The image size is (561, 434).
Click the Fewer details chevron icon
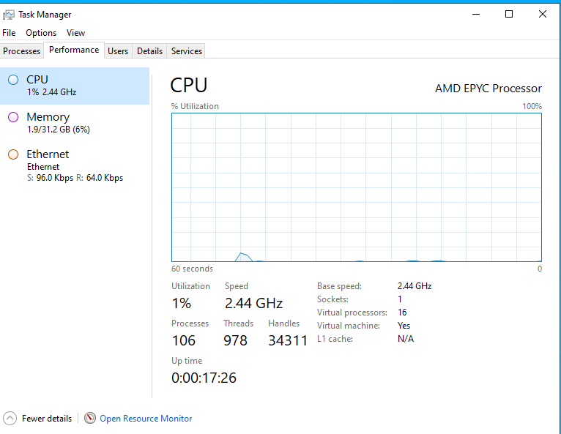[x=10, y=419]
